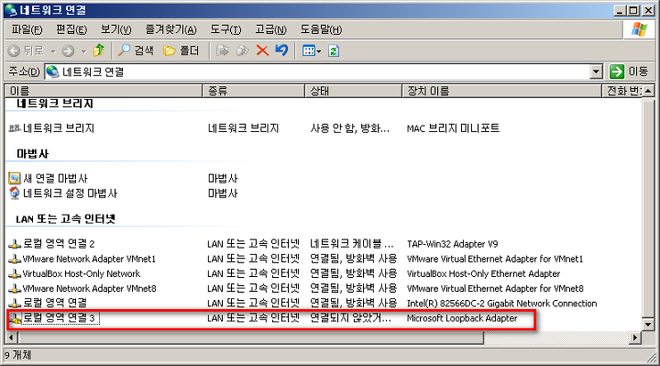660x366 pixels.
Task: Click the MAC 브리지 미니포트 device name
Action: (x=453, y=128)
